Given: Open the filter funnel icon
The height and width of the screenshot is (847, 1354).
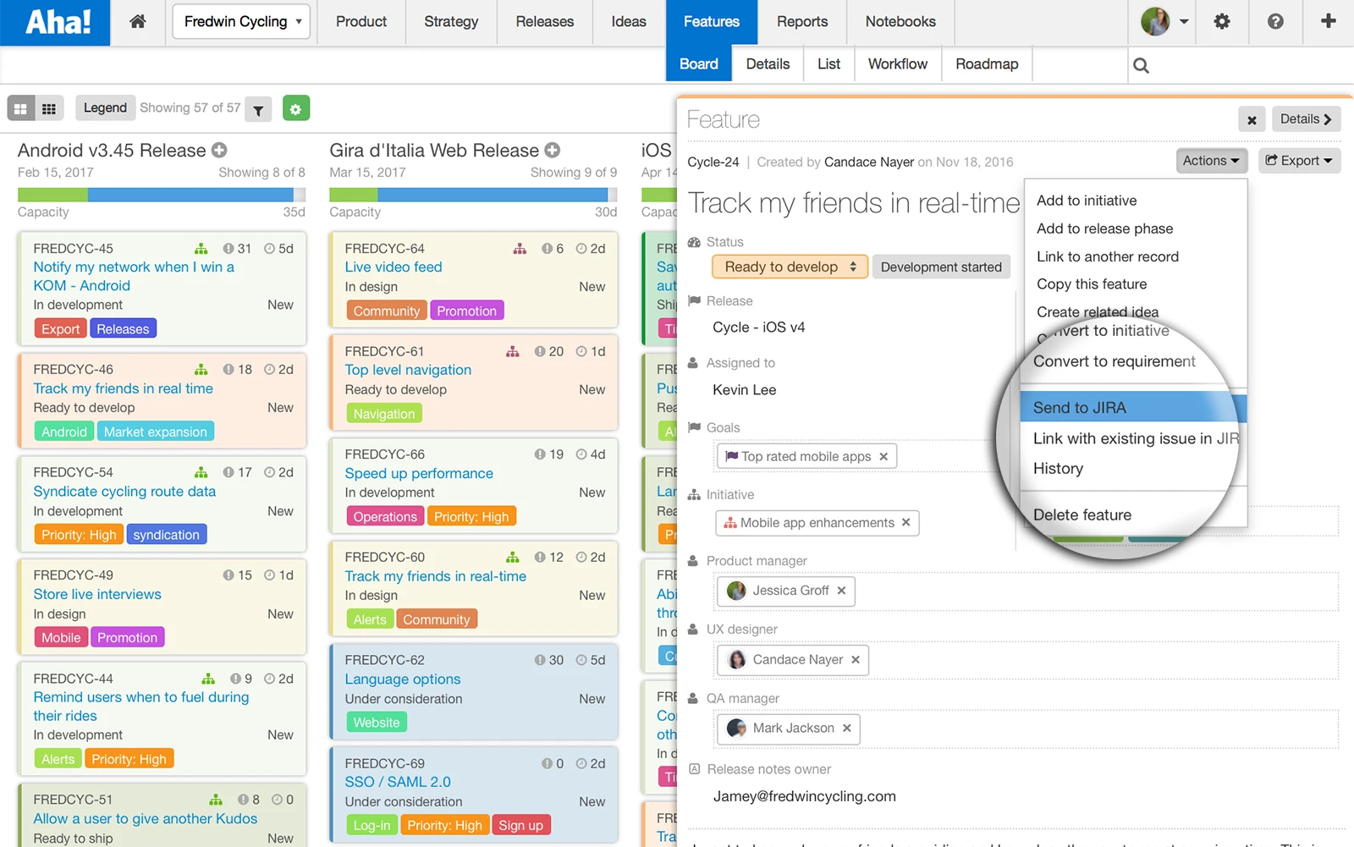Looking at the screenshot, I should [x=258, y=109].
